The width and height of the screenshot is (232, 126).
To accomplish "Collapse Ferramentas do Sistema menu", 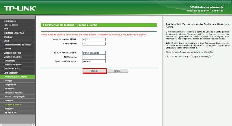I will tap(17, 77).
